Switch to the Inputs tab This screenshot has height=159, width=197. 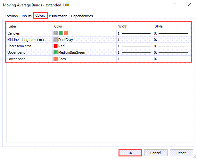tap(27, 16)
